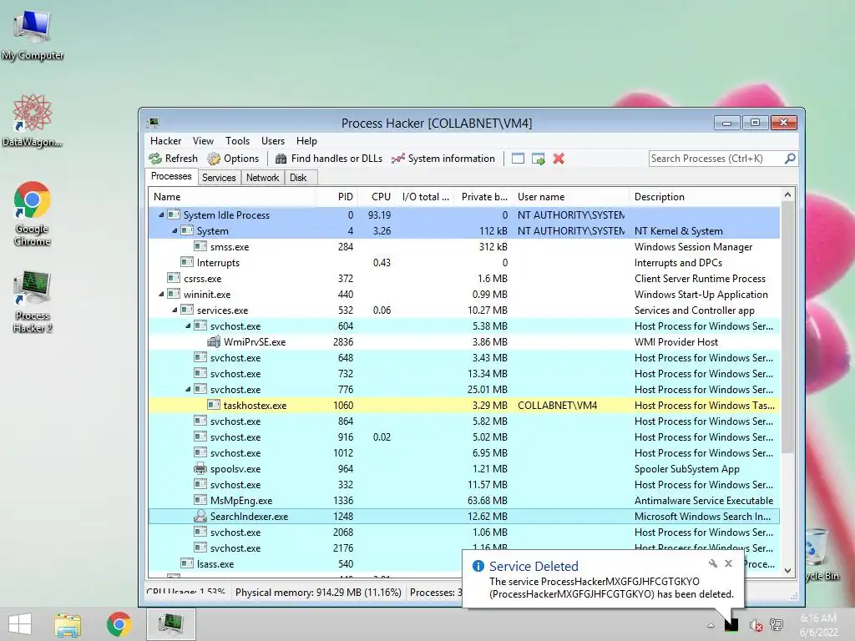The width and height of the screenshot is (855, 641).
Task: Open the Users menu
Action: coord(273,141)
